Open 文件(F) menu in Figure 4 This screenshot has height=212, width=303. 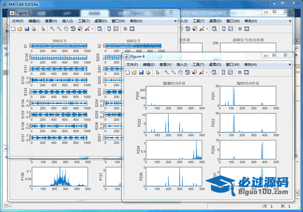pyautogui.click(x=132, y=64)
